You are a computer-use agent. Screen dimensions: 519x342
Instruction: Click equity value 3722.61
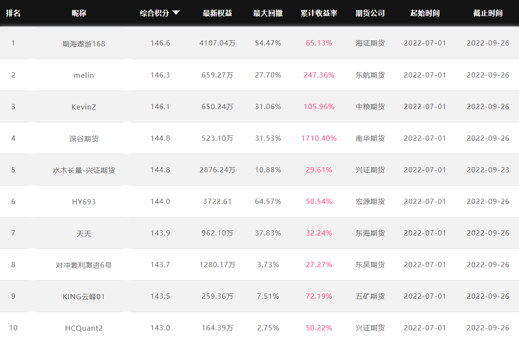pos(217,201)
